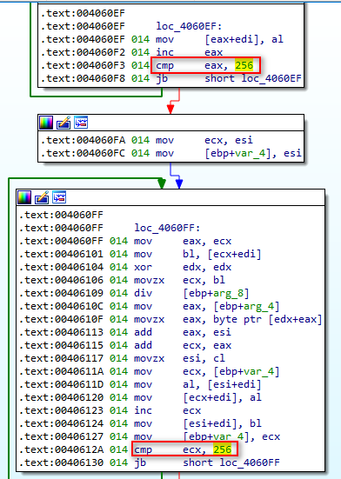Click arg_4 operand at address 0040610C
Image resolution: width=341 pixels, height=479 pixels.
click(259, 306)
